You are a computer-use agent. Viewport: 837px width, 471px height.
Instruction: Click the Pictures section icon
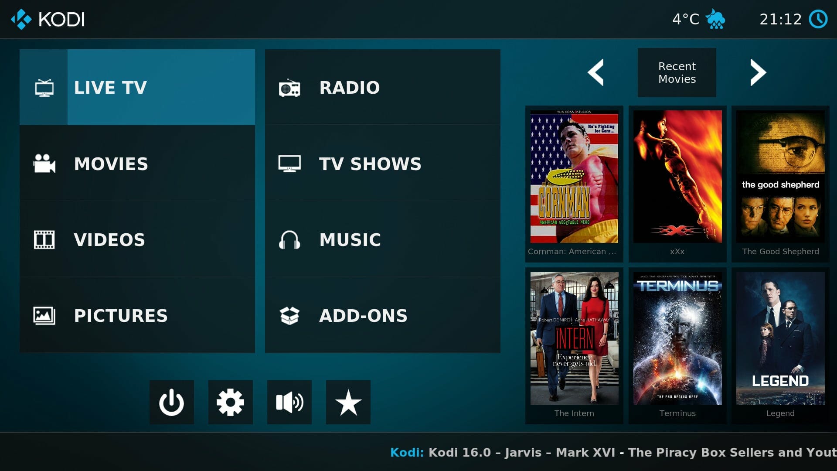tap(45, 314)
